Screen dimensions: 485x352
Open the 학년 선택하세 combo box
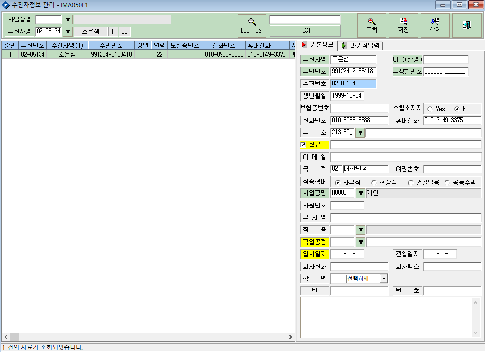point(384,279)
